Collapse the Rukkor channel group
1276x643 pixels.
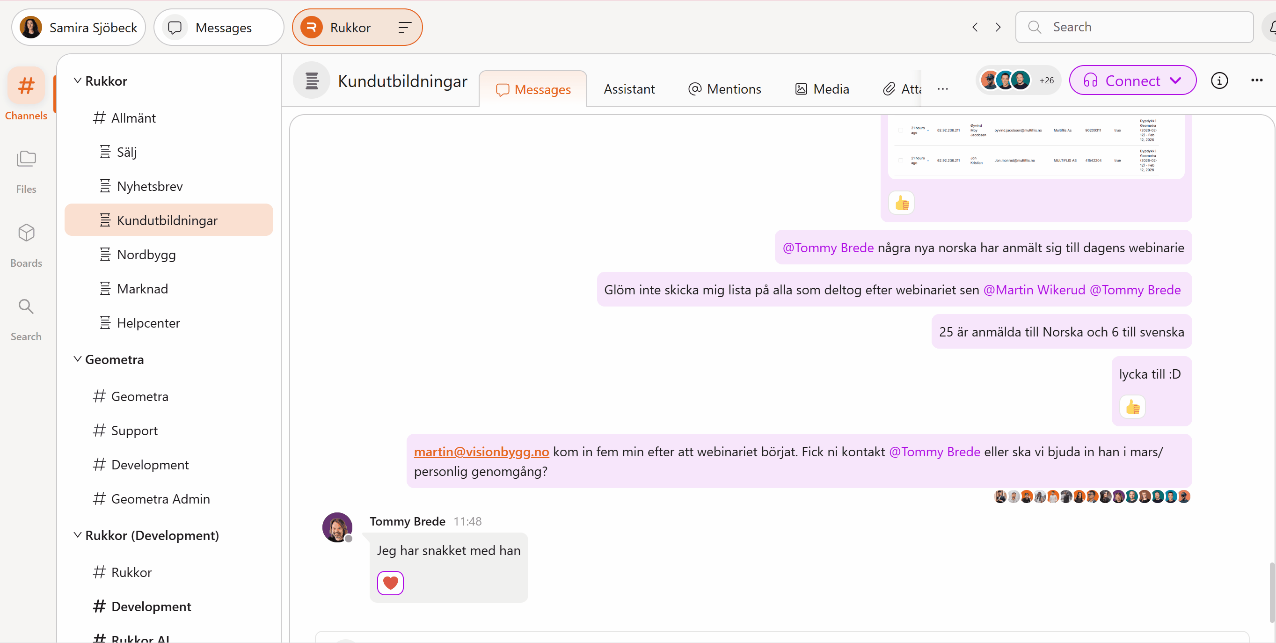pyautogui.click(x=78, y=81)
